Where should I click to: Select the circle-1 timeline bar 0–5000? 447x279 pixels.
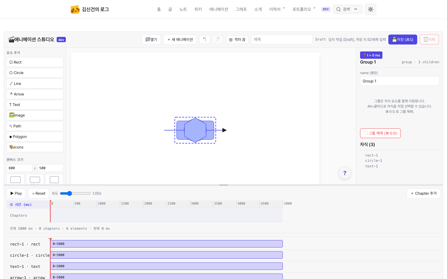coord(166,255)
